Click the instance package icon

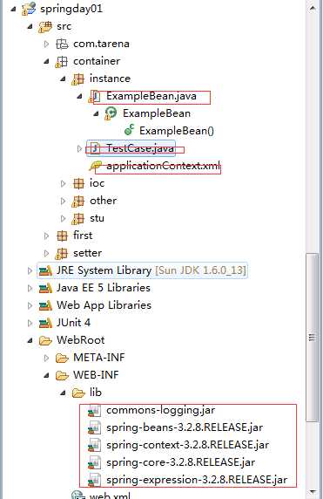tap(77, 79)
